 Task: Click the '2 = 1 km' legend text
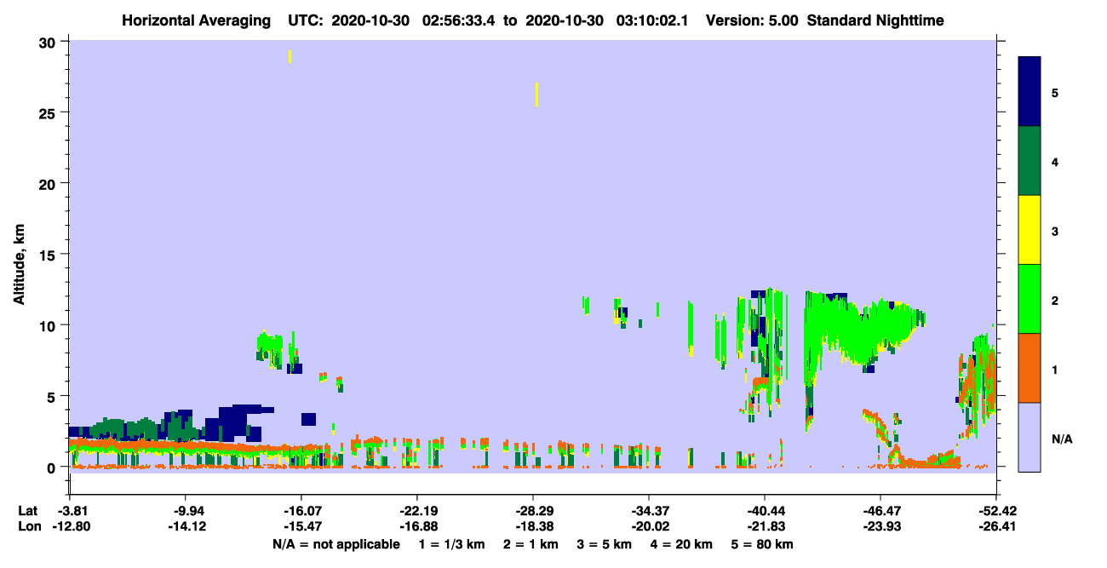pyautogui.click(x=531, y=544)
